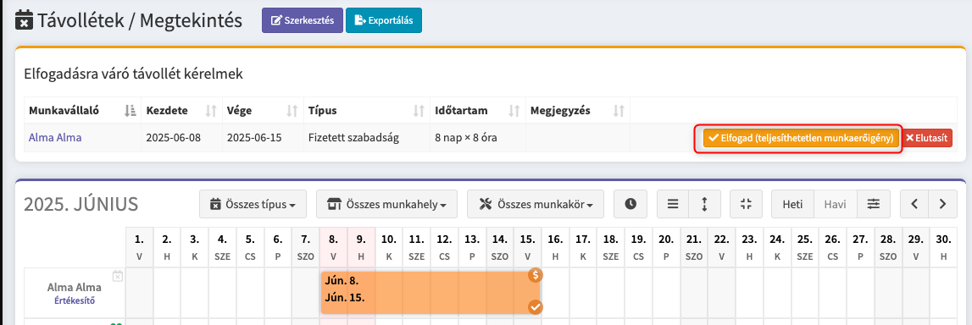Click the Exportálás button

pyautogui.click(x=384, y=20)
